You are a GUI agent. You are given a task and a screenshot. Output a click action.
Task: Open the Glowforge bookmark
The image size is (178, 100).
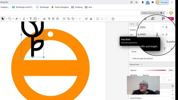pos(43,7)
